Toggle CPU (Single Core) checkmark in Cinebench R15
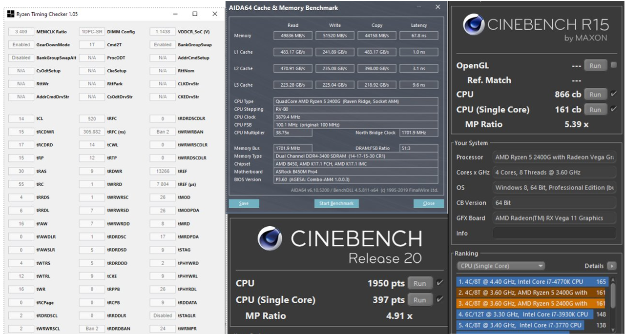Viewport: 625px width, 334px height. tap(614, 109)
